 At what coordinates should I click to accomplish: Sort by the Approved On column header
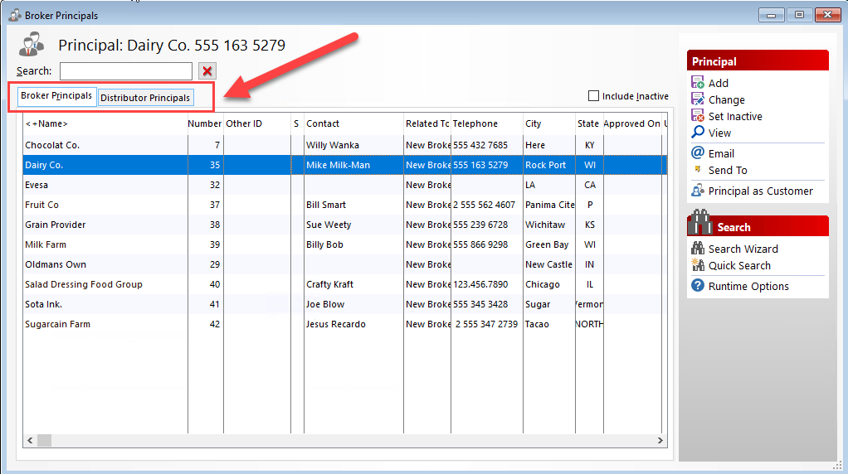click(632, 123)
